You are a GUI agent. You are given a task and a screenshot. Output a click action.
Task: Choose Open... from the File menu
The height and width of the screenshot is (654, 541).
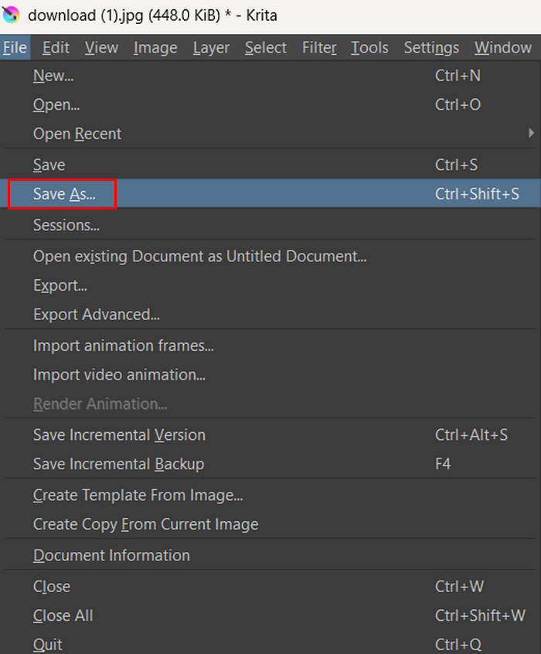[x=270, y=104]
